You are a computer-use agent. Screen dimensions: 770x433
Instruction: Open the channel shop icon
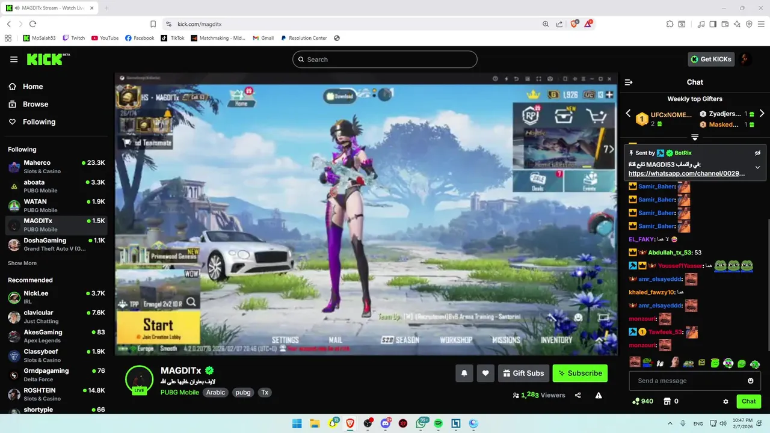tap(667, 401)
